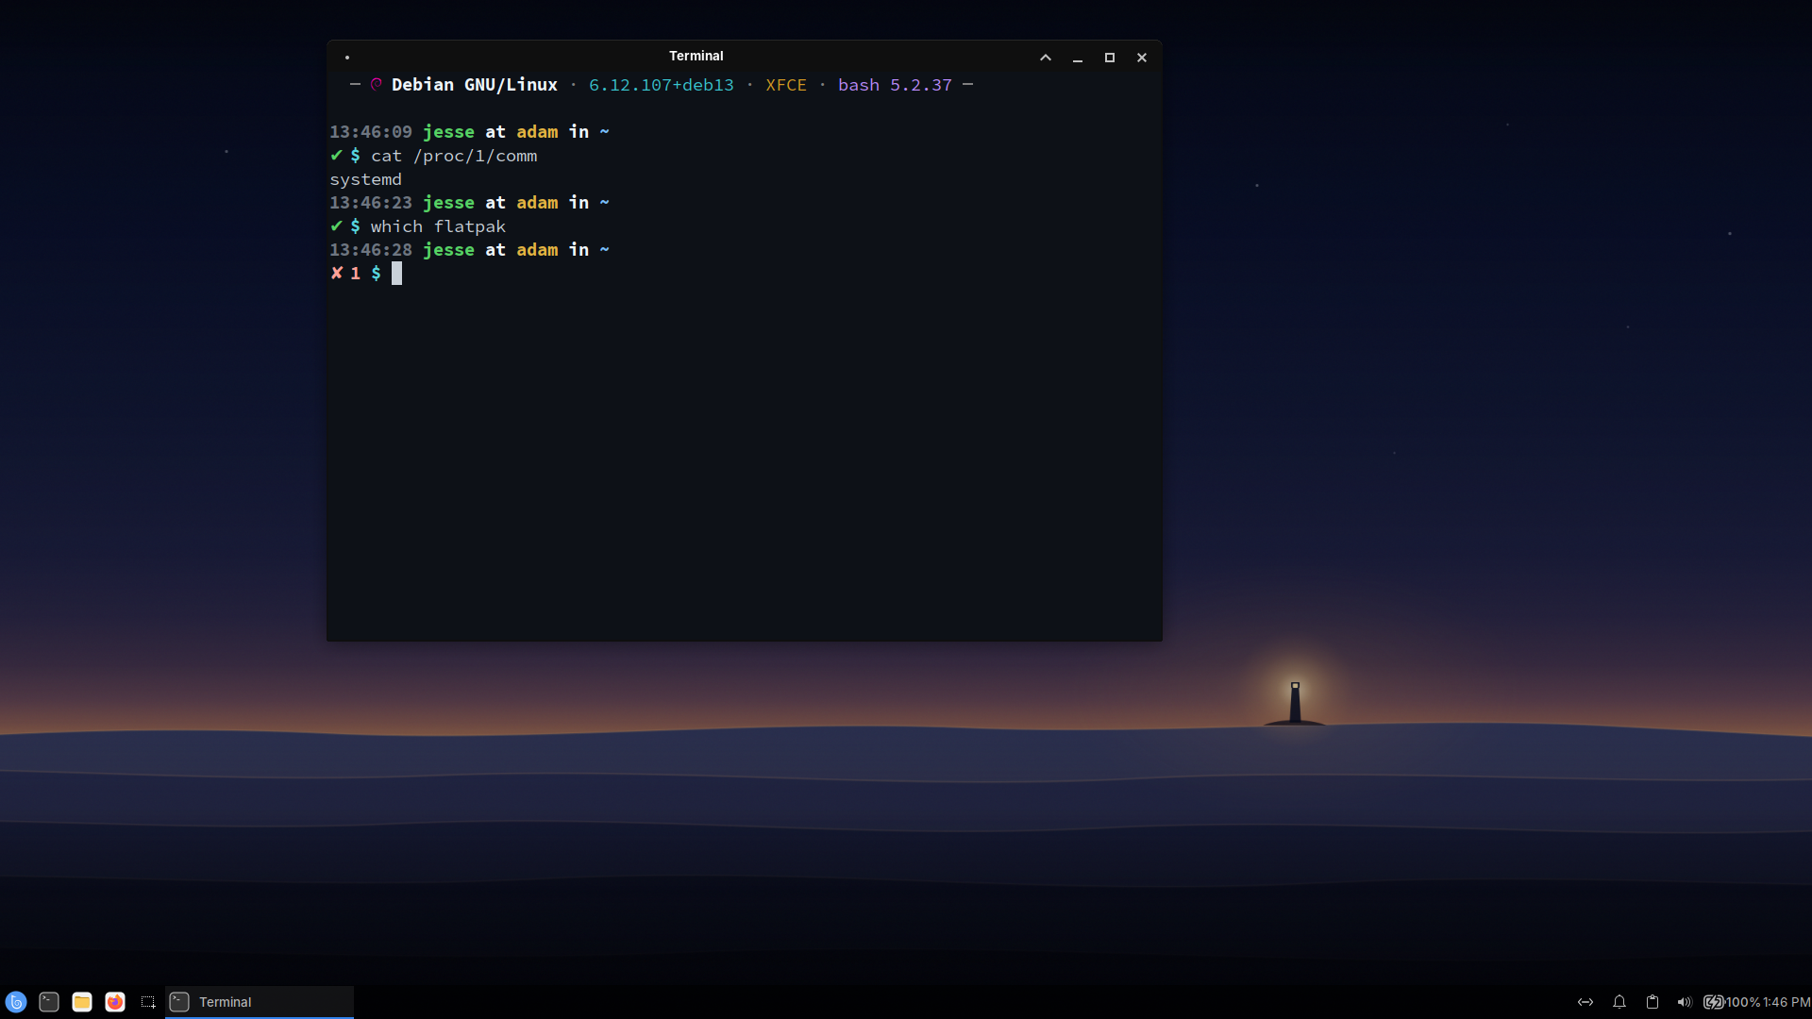Click kernel version 6.12.107+deb13 text
The width and height of the screenshot is (1812, 1019).
pyautogui.click(x=662, y=85)
